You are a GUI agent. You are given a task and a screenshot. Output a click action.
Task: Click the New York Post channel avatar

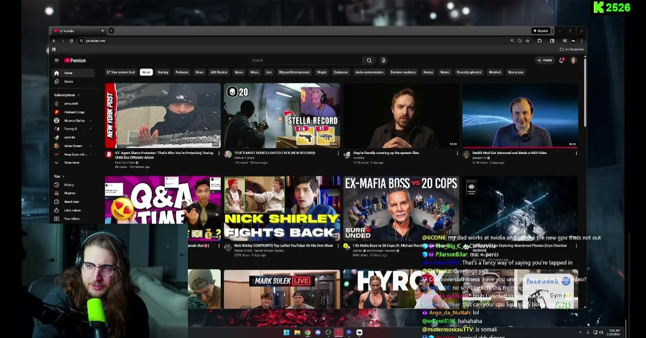coord(109,154)
